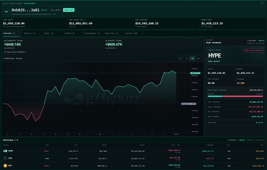This screenshot has height=170, width=267.
Task: Click the Open Funding $129,762.36 value
Action: 257,117
